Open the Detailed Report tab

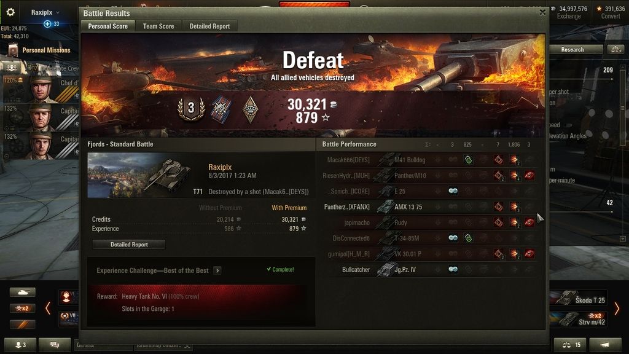tap(209, 26)
